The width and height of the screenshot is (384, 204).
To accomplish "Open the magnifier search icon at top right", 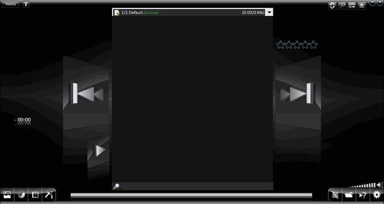I will (342, 6).
